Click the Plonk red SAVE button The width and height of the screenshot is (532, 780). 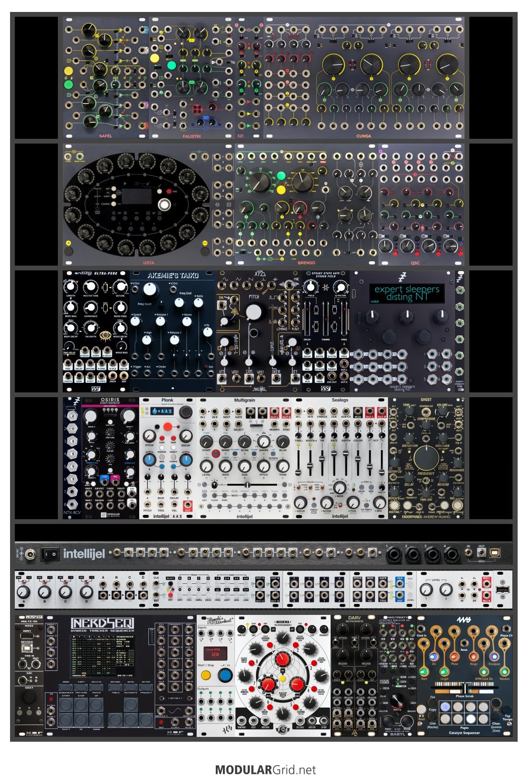(174, 438)
